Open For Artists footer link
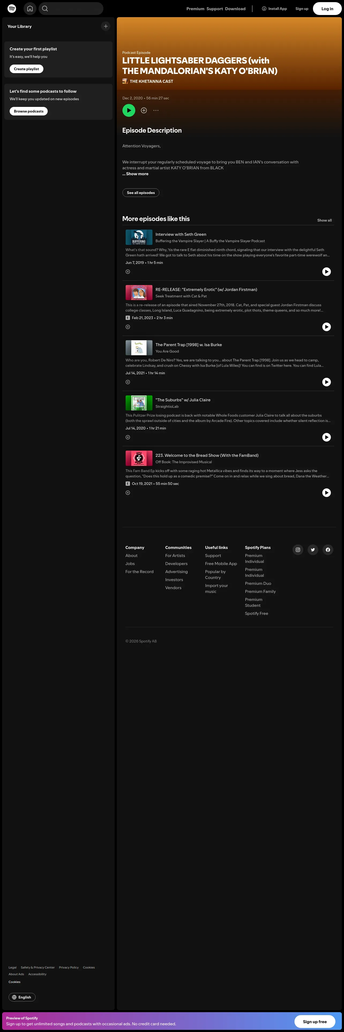This screenshot has height=1032, width=344. coord(175,556)
